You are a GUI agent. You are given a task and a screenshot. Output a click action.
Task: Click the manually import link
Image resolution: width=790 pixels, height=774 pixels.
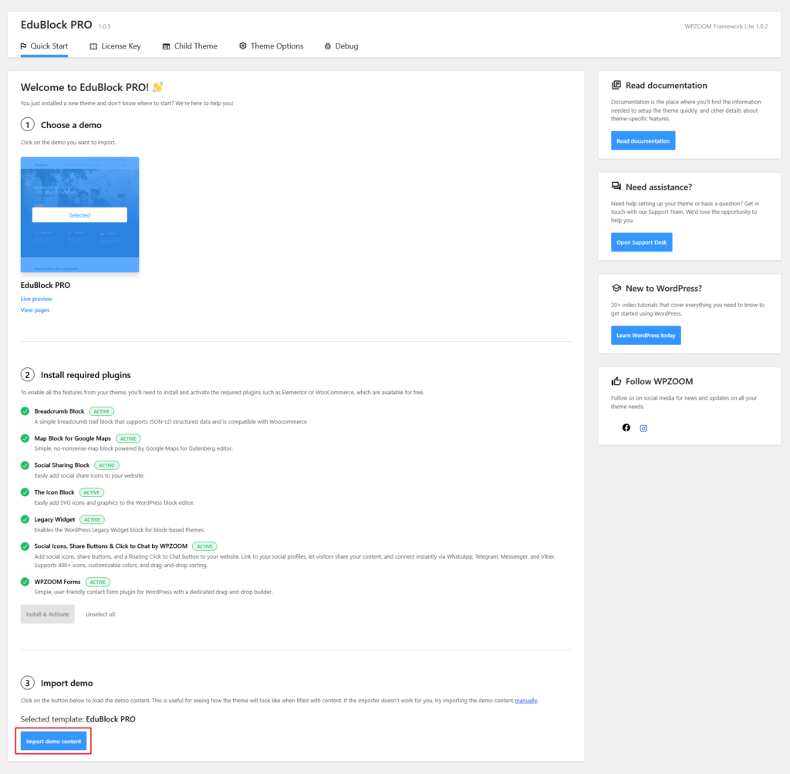tap(525, 701)
